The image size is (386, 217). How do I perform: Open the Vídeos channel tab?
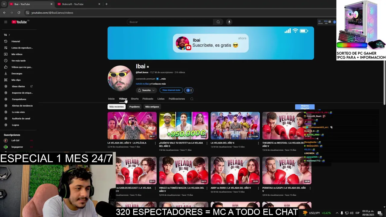[x=123, y=99]
